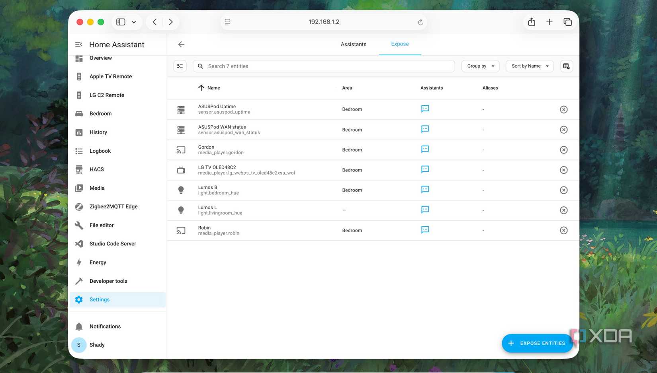Unexpose the Lumos L light
The width and height of the screenshot is (657, 373).
563,210
